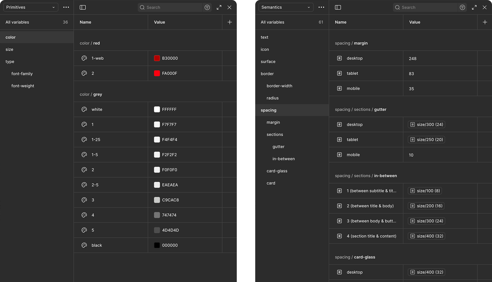Image resolution: width=492 pixels, height=282 pixels.
Task: Click the gutter mobile value 10
Action: (411, 155)
